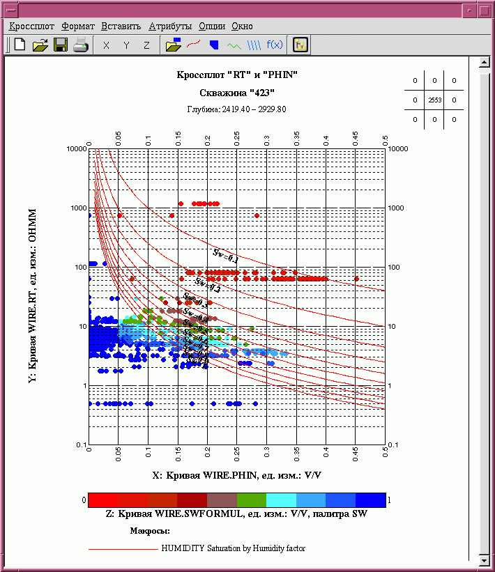Click the red curve line icon
495x572 pixels.
coord(194,45)
